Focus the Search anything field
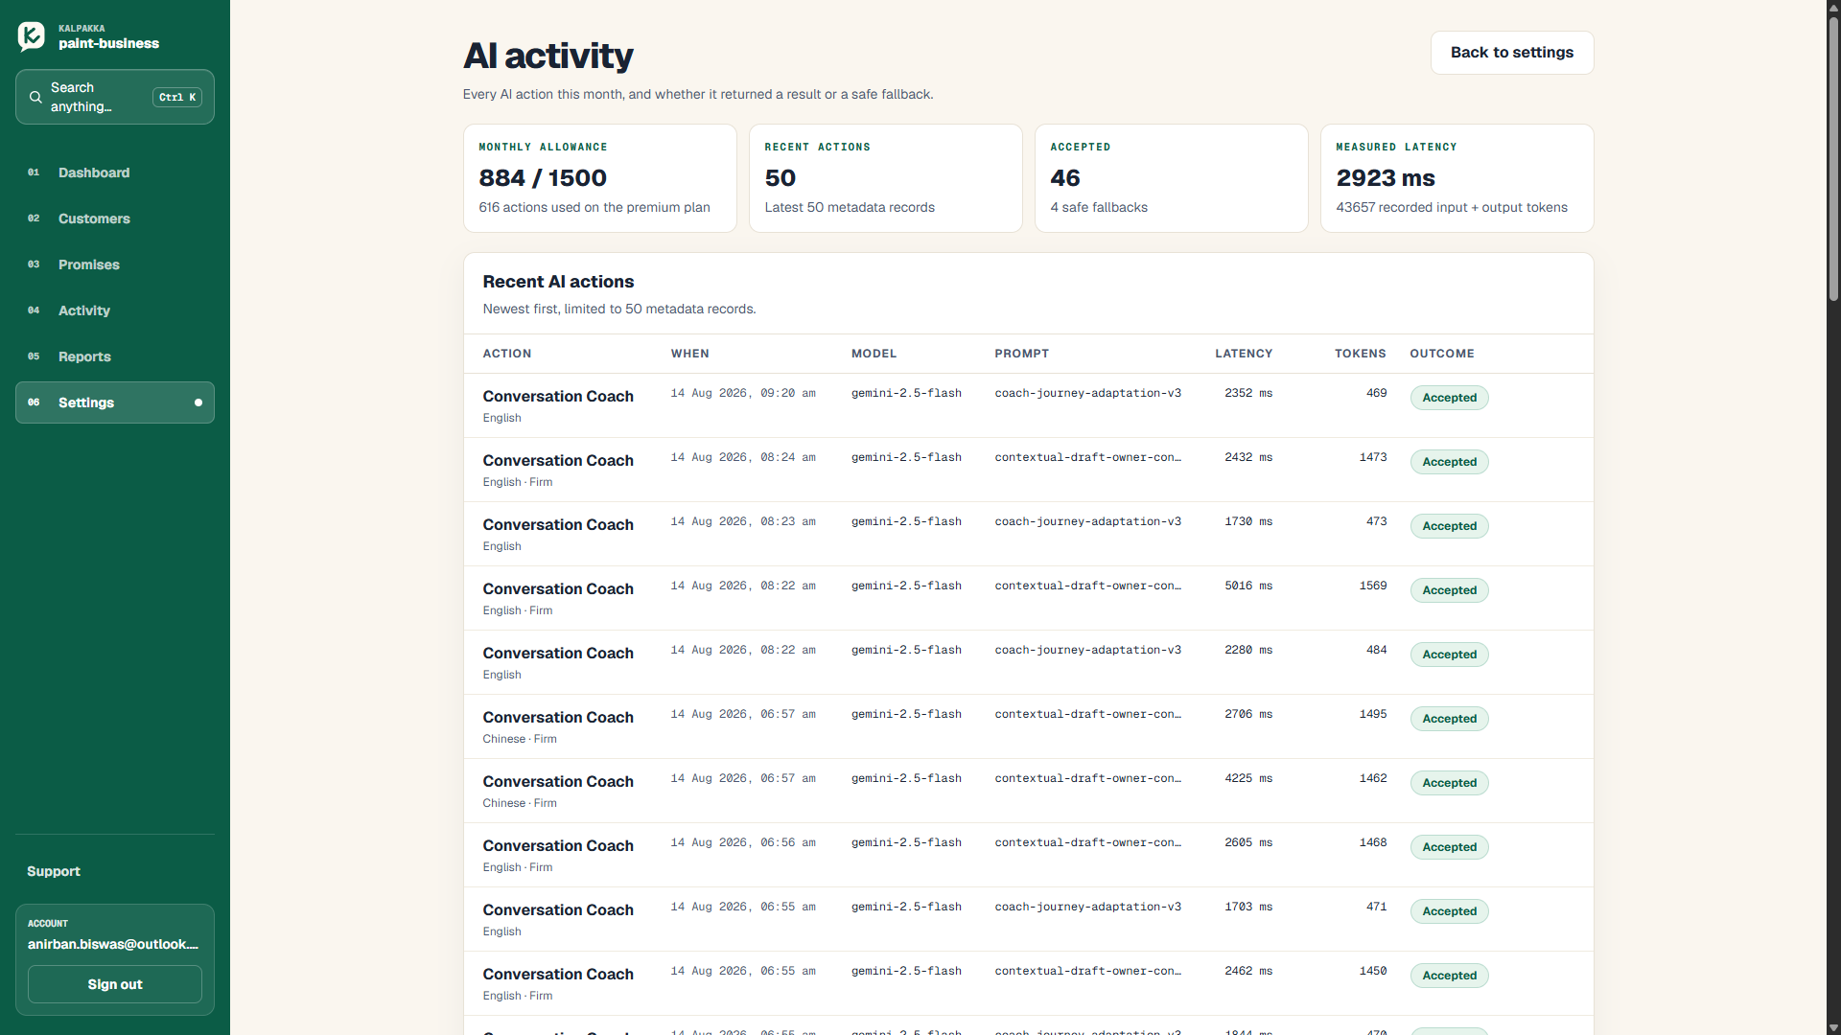Image resolution: width=1841 pixels, height=1035 pixels. click(115, 97)
